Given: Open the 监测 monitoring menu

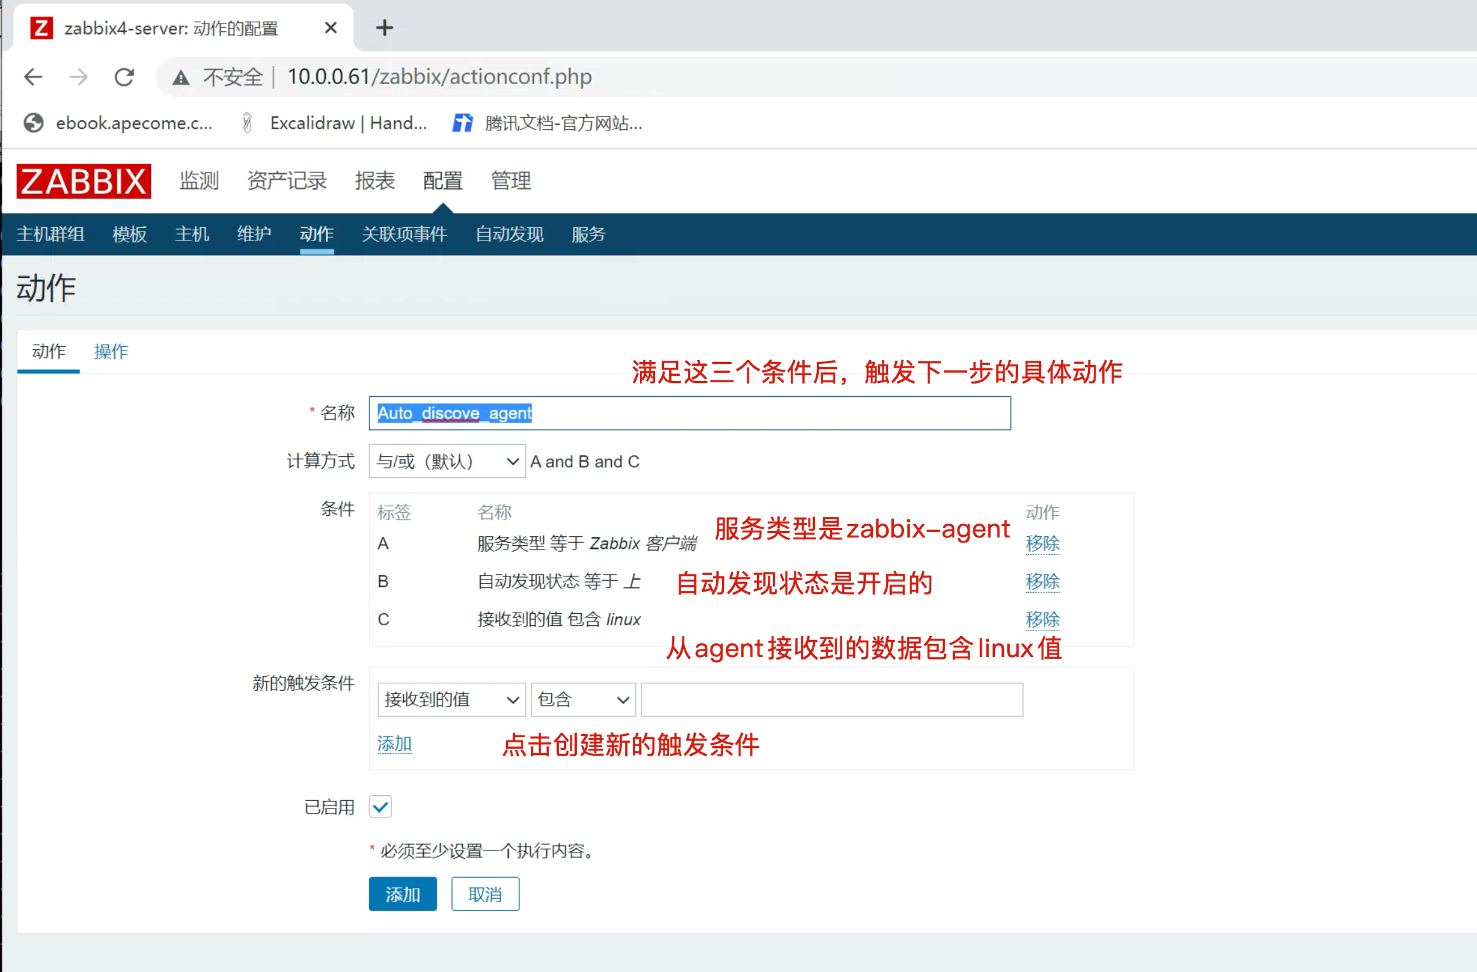Looking at the screenshot, I should coord(199,181).
